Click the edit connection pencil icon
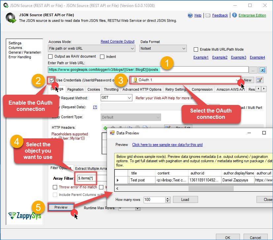 coord(259,80)
